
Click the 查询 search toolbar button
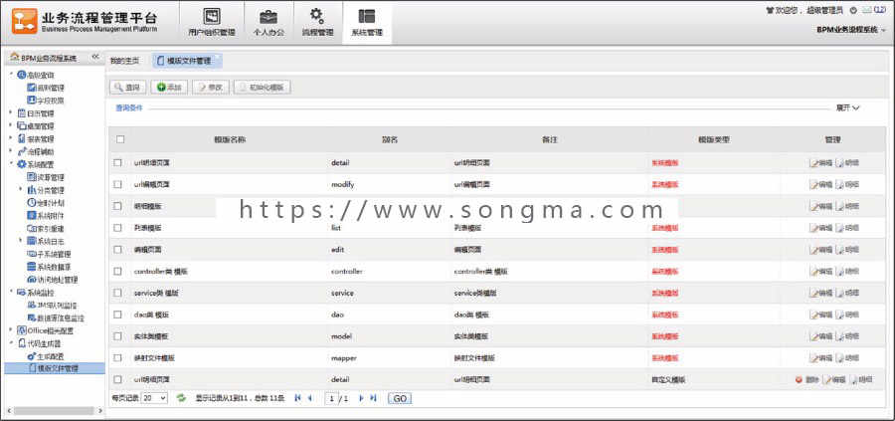[128, 88]
